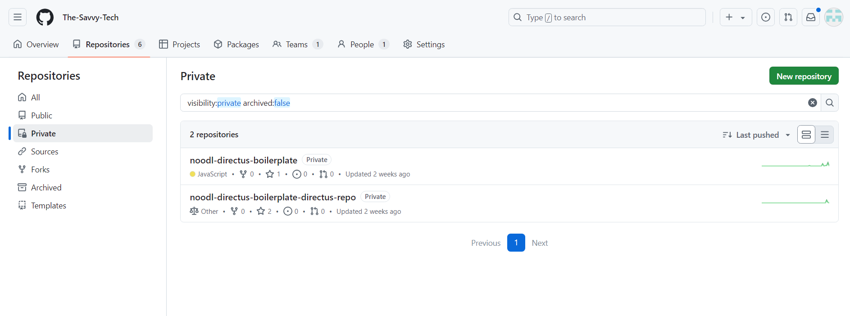Image resolution: width=850 pixels, height=316 pixels.
Task: Click the 2 repositories count text
Action: pyautogui.click(x=214, y=135)
